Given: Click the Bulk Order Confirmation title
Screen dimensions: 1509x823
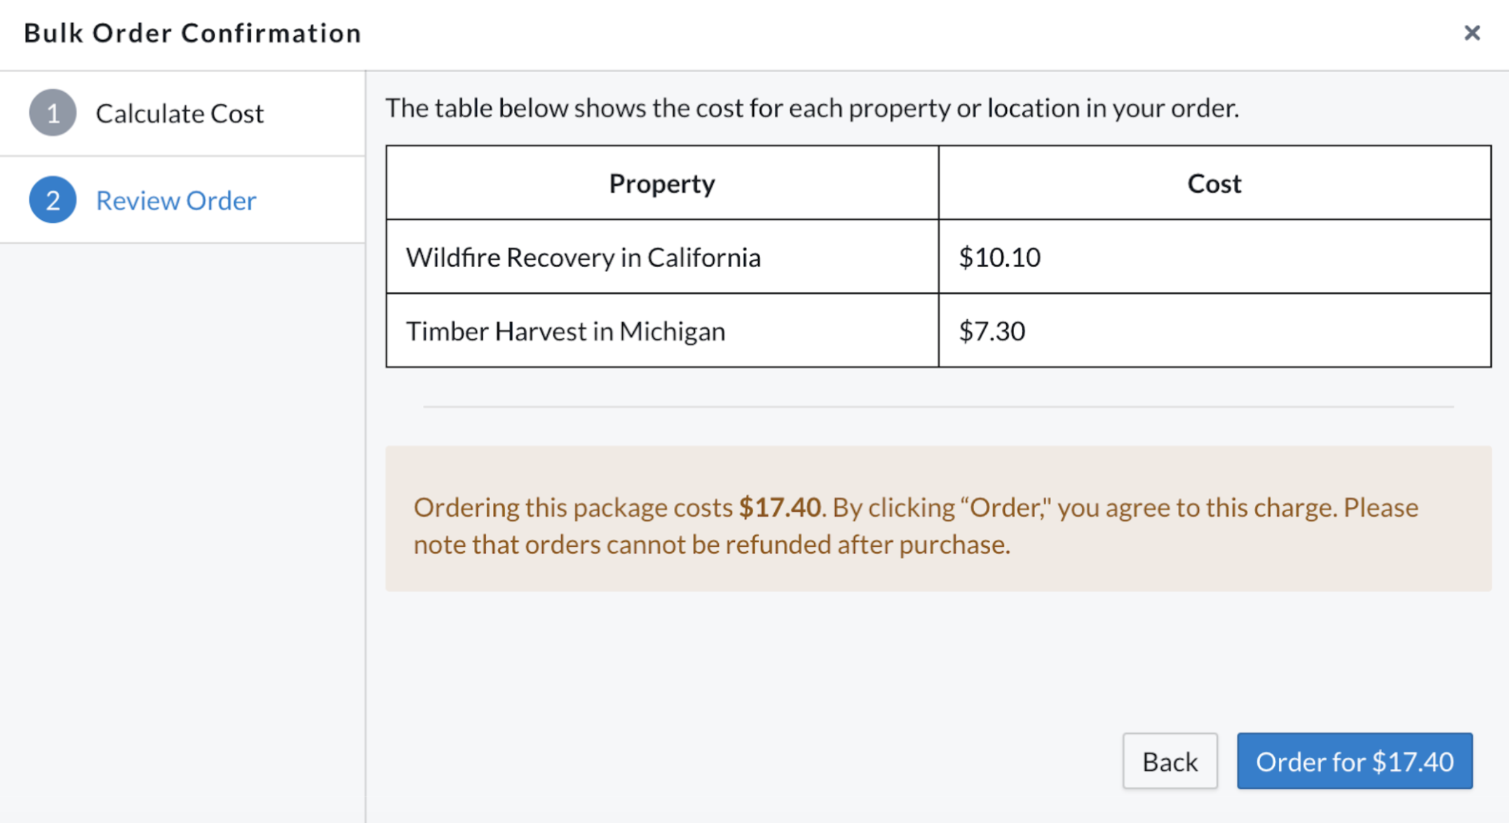Looking at the screenshot, I should 193,33.
